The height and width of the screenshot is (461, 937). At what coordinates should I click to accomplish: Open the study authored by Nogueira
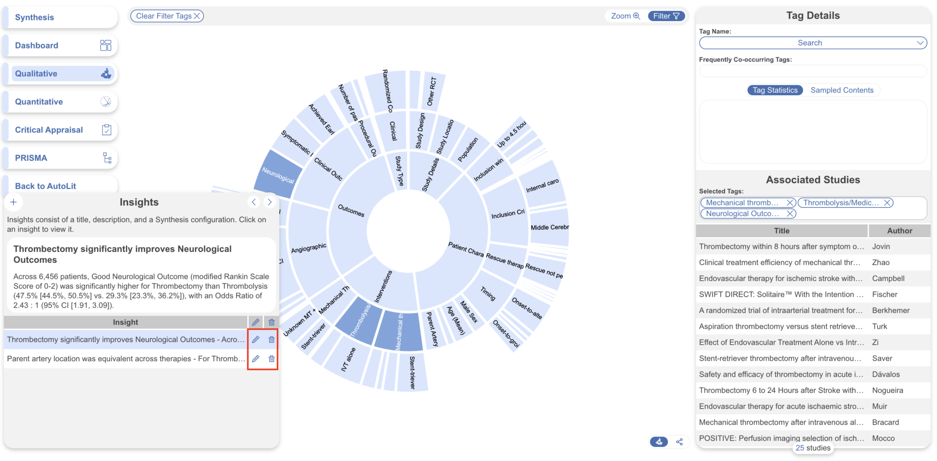(x=813, y=390)
